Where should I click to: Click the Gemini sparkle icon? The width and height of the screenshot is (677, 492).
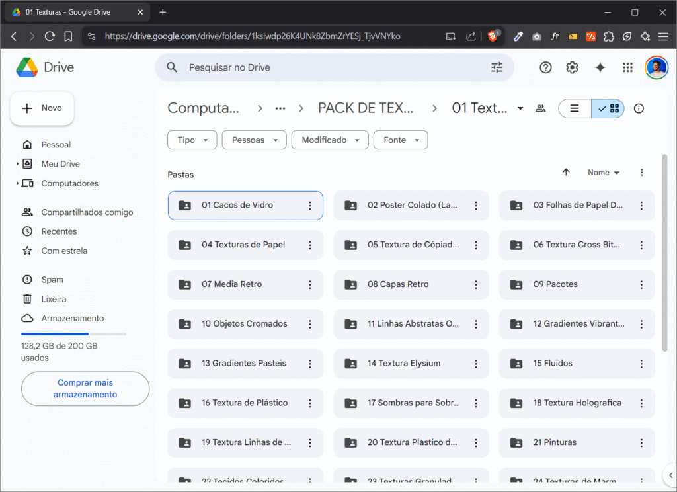click(600, 67)
